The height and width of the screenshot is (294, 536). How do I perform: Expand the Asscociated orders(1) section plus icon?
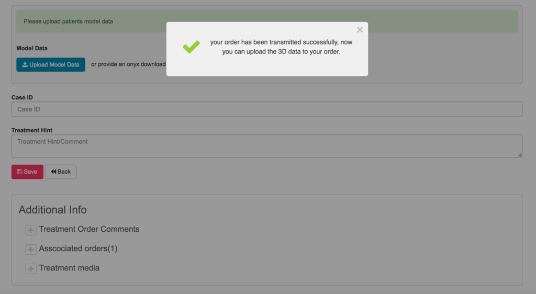(x=31, y=250)
